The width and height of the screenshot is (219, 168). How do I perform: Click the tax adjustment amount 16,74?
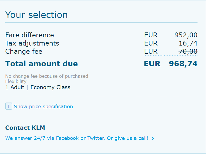pos(188,43)
